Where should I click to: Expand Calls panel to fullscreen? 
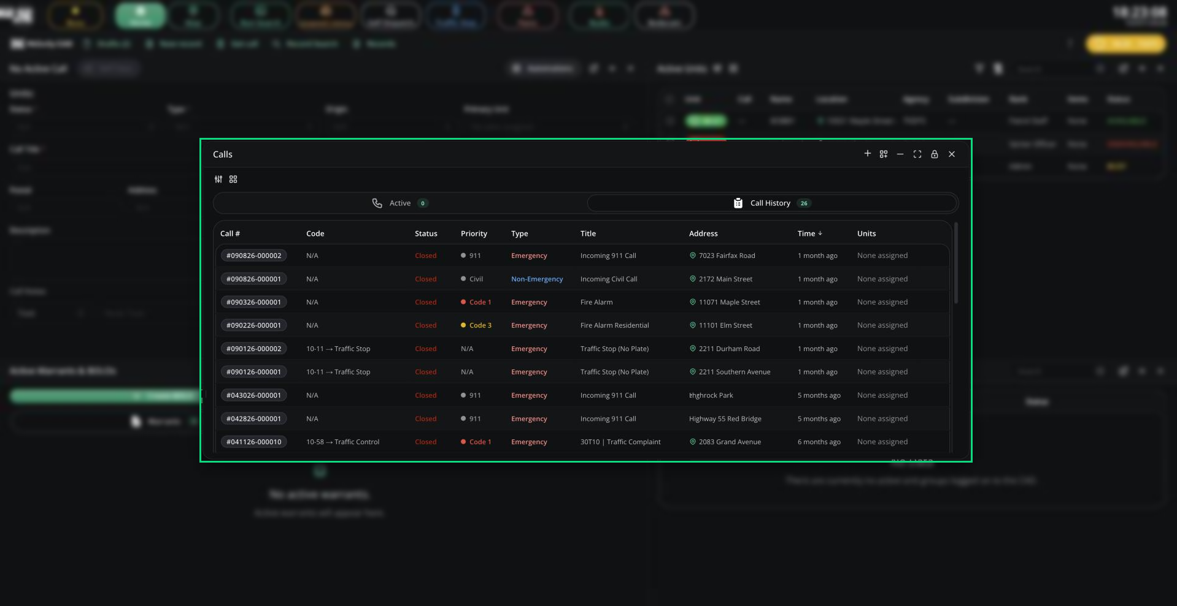917,154
